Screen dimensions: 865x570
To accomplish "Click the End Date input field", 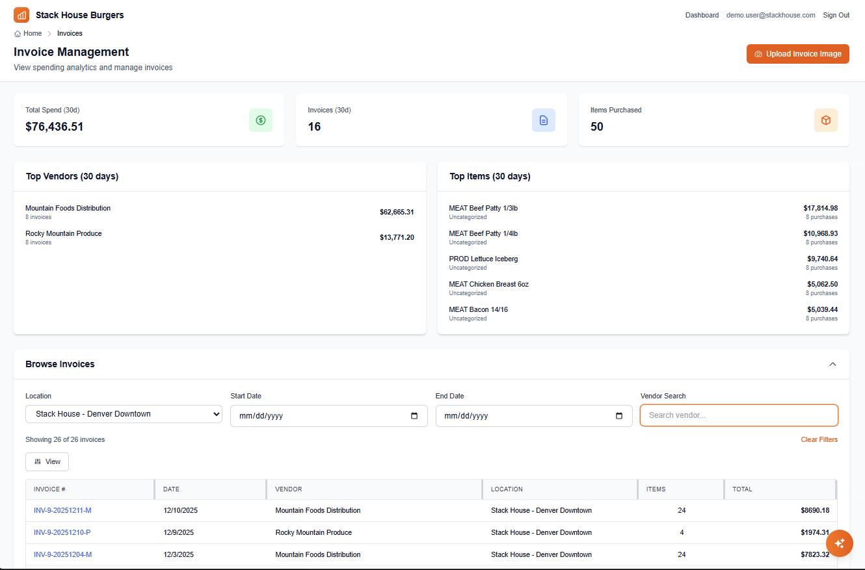I will 534,416.
